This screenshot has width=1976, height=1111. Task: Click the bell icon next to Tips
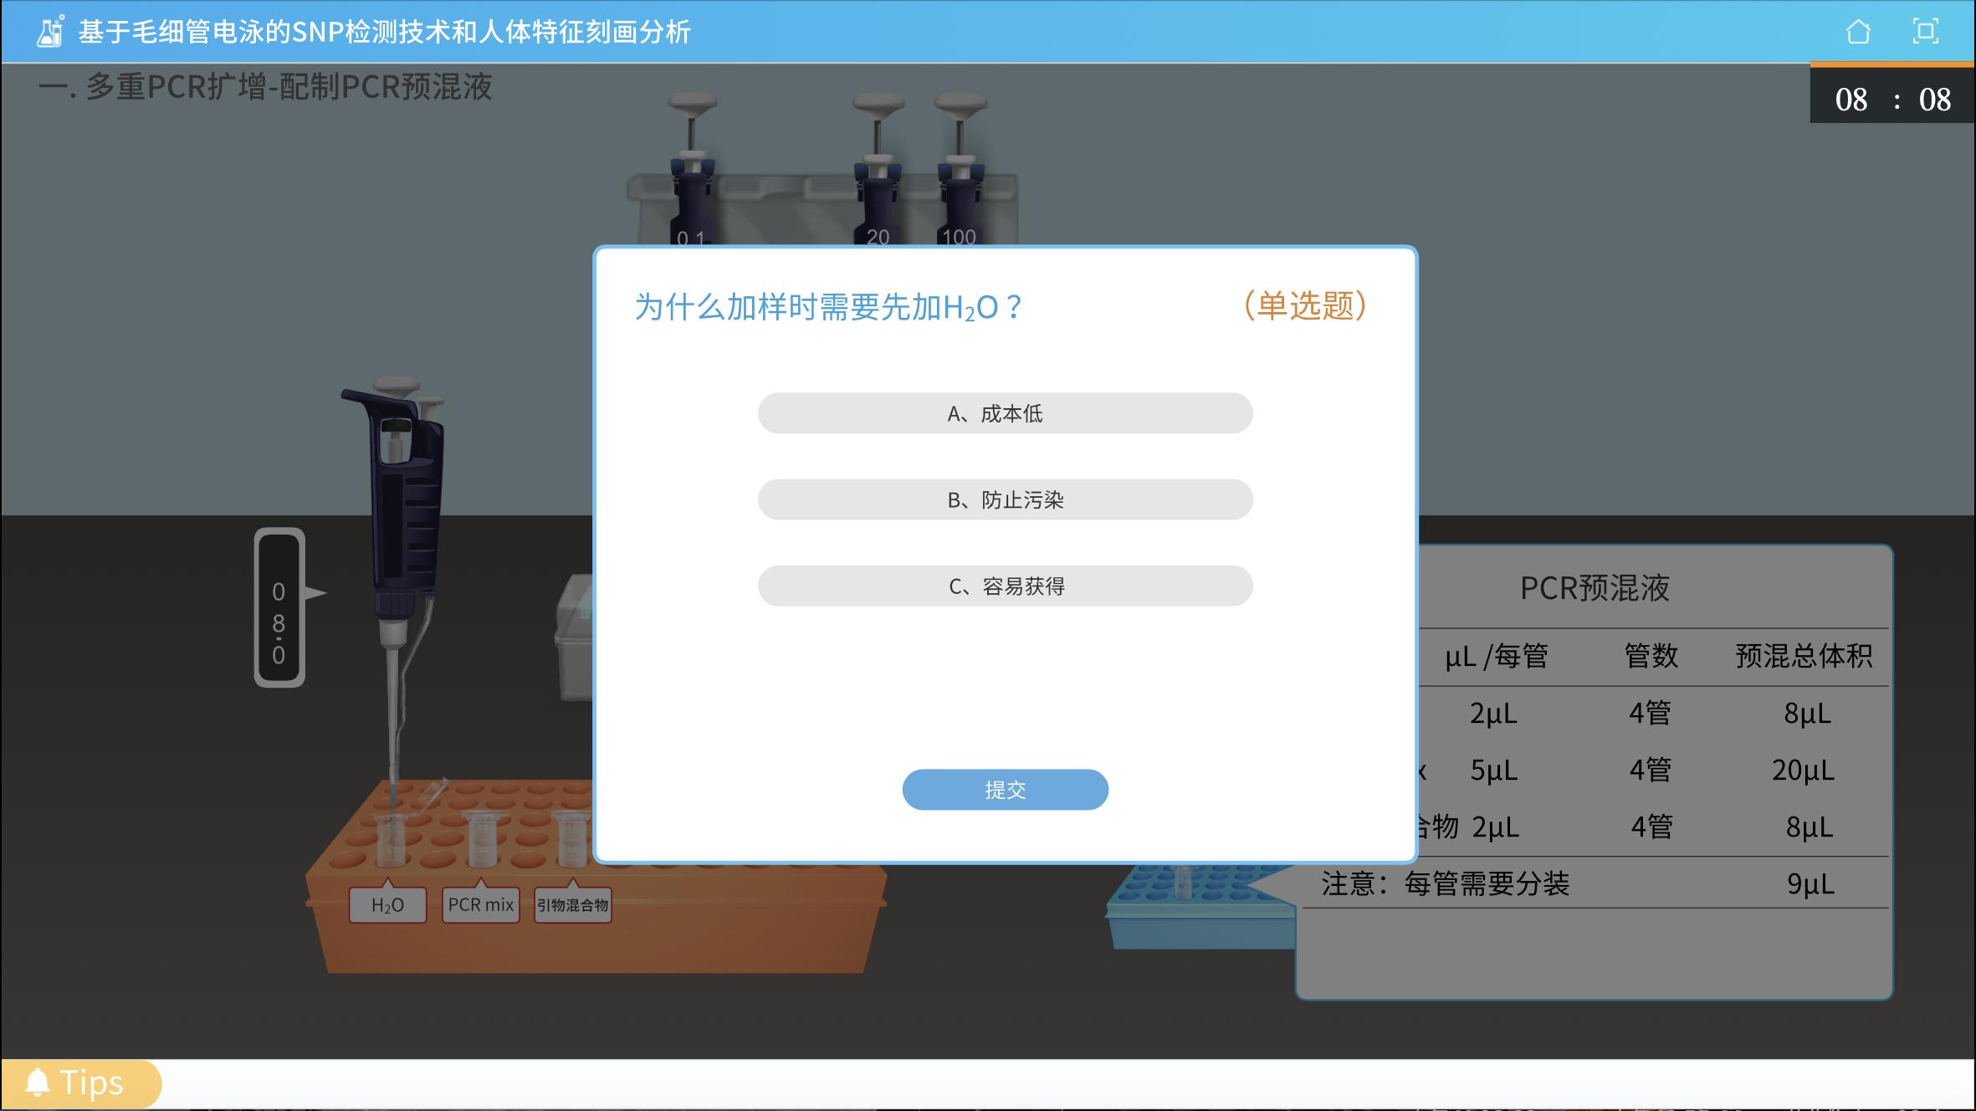(37, 1082)
